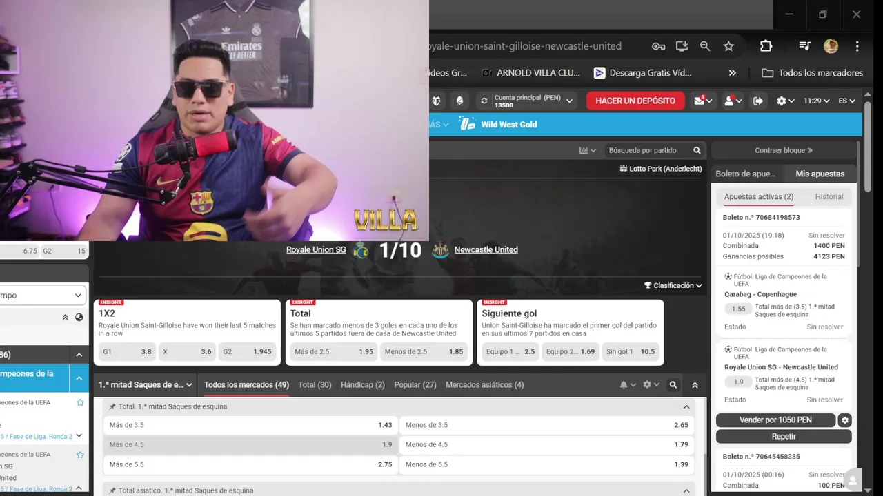Open the 11:29 time zone dropdown
883x496 pixels.
coord(816,101)
